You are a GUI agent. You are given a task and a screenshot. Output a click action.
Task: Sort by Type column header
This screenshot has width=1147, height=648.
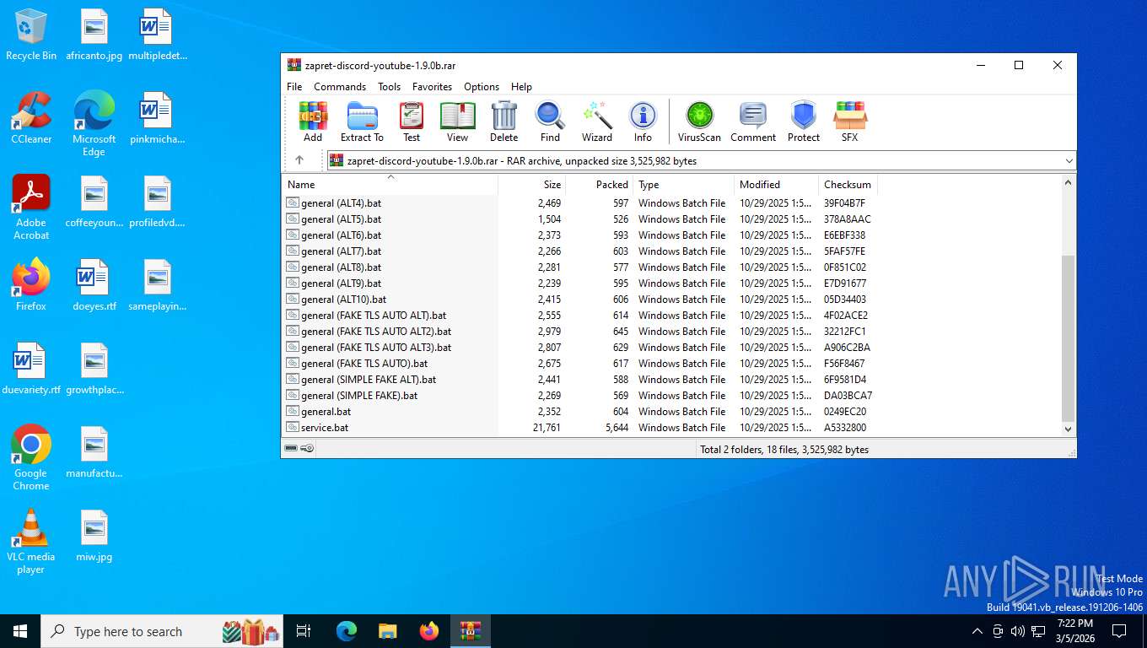tap(683, 184)
